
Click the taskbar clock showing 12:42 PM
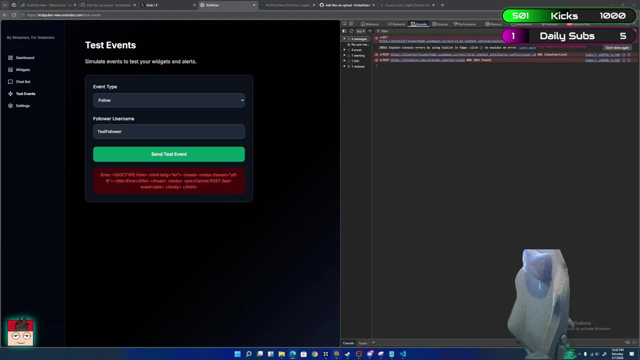[617, 353]
